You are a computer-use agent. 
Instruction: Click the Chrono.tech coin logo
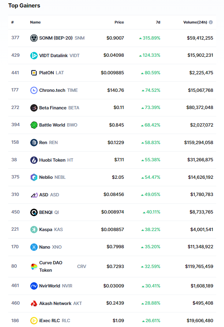pos(34,90)
